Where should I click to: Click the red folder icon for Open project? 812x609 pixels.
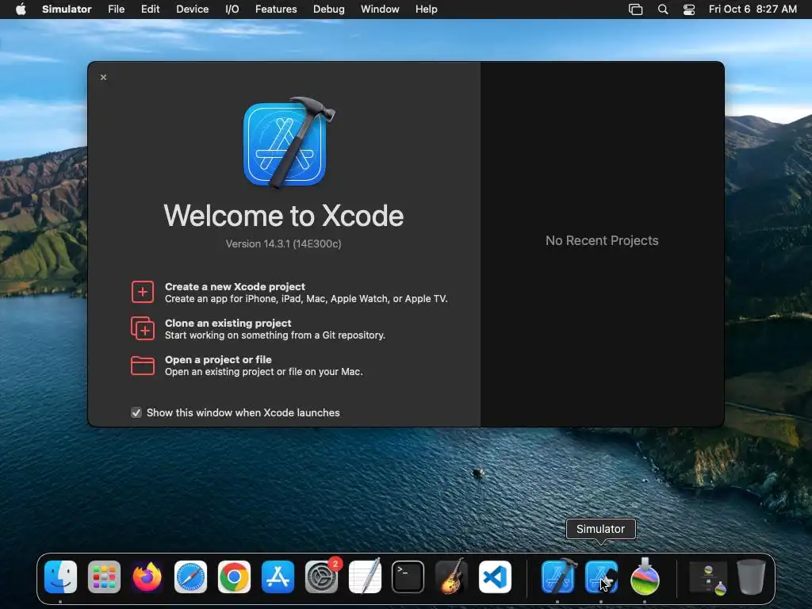tap(143, 365)
